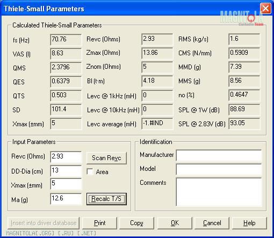Edit the DD-Dia (cm) field
The image size is (274, 238).
66,171
